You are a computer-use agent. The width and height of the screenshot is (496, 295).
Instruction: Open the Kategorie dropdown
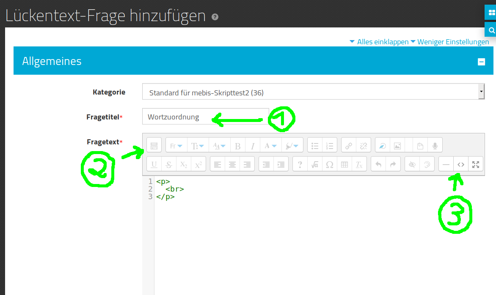pos(313,92)
